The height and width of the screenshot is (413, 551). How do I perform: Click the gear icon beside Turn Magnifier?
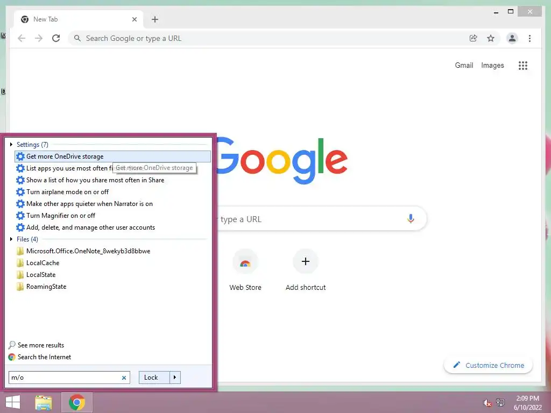pyautogui.click(x=20, y=216)
